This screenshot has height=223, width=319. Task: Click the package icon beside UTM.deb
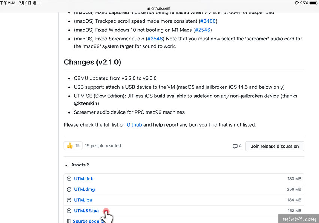click(69, 178)
